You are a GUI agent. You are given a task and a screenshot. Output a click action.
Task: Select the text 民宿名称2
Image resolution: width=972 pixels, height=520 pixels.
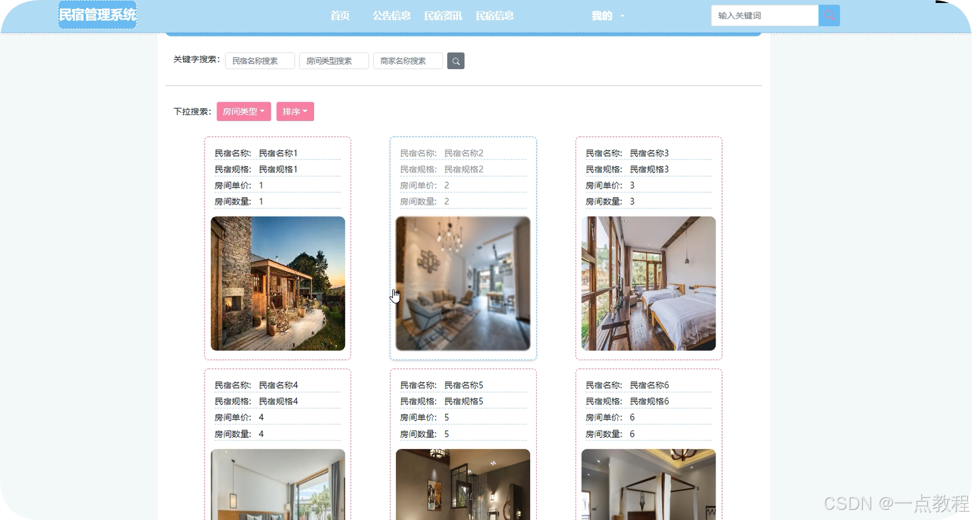click(464, 153)
